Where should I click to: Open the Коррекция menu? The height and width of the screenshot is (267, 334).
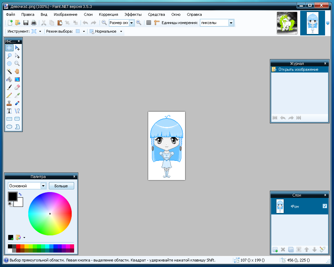[x=109, y=14]
